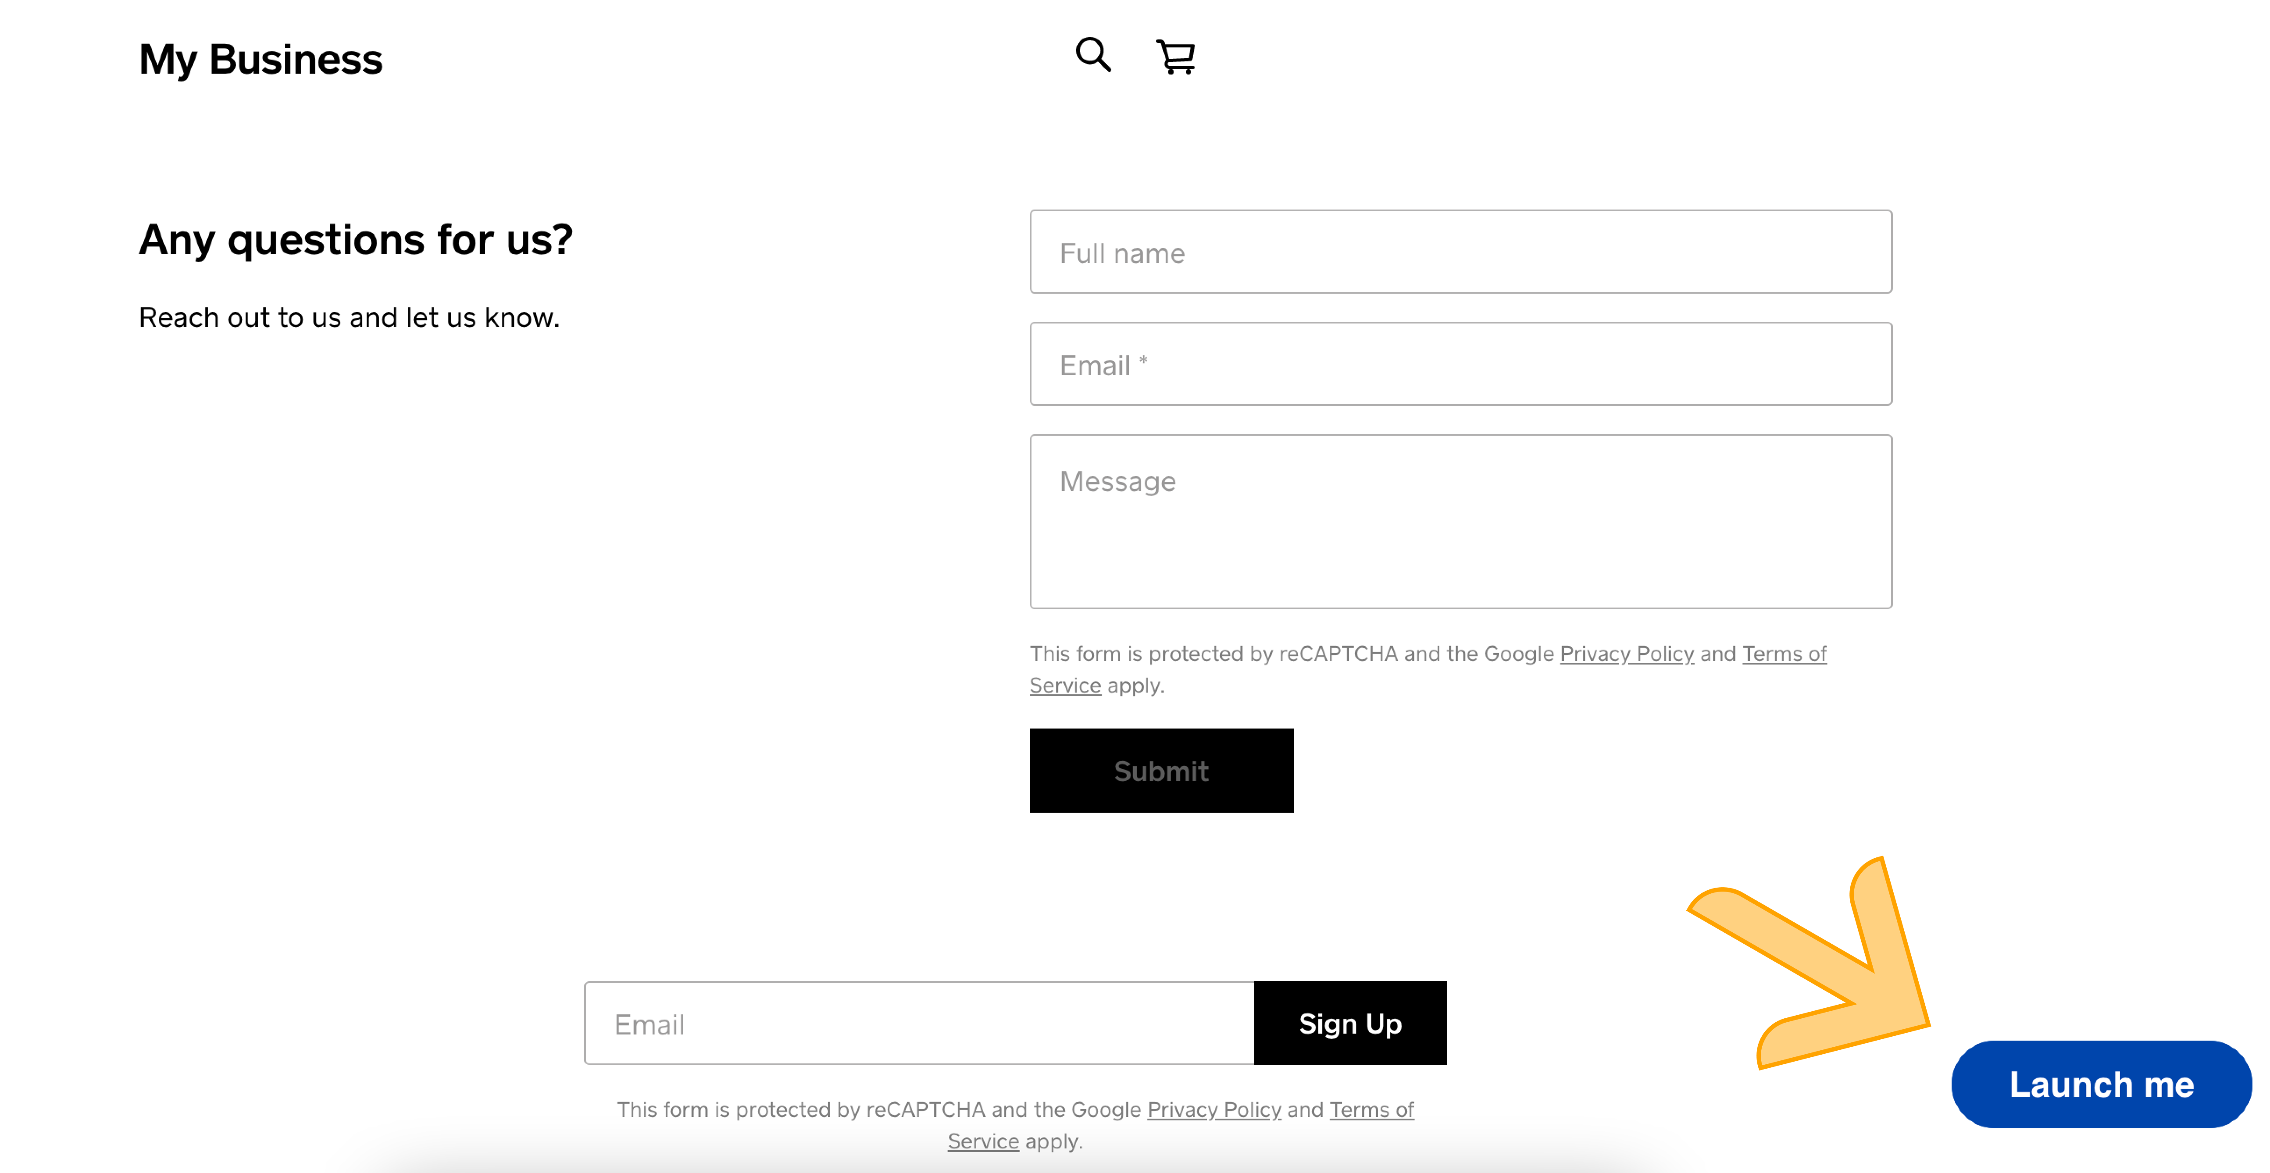
Task: Click the Reach out to us text
Action: (349, 317)
